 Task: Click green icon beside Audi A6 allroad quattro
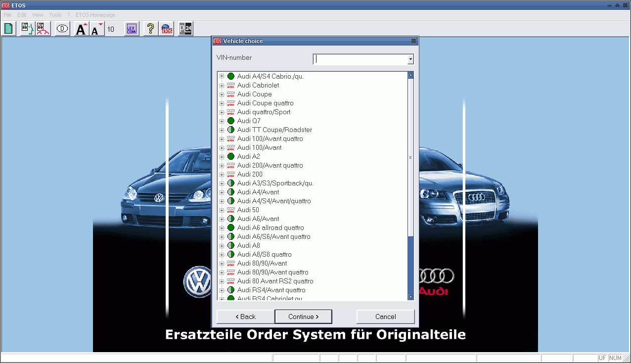pos(231,227)
